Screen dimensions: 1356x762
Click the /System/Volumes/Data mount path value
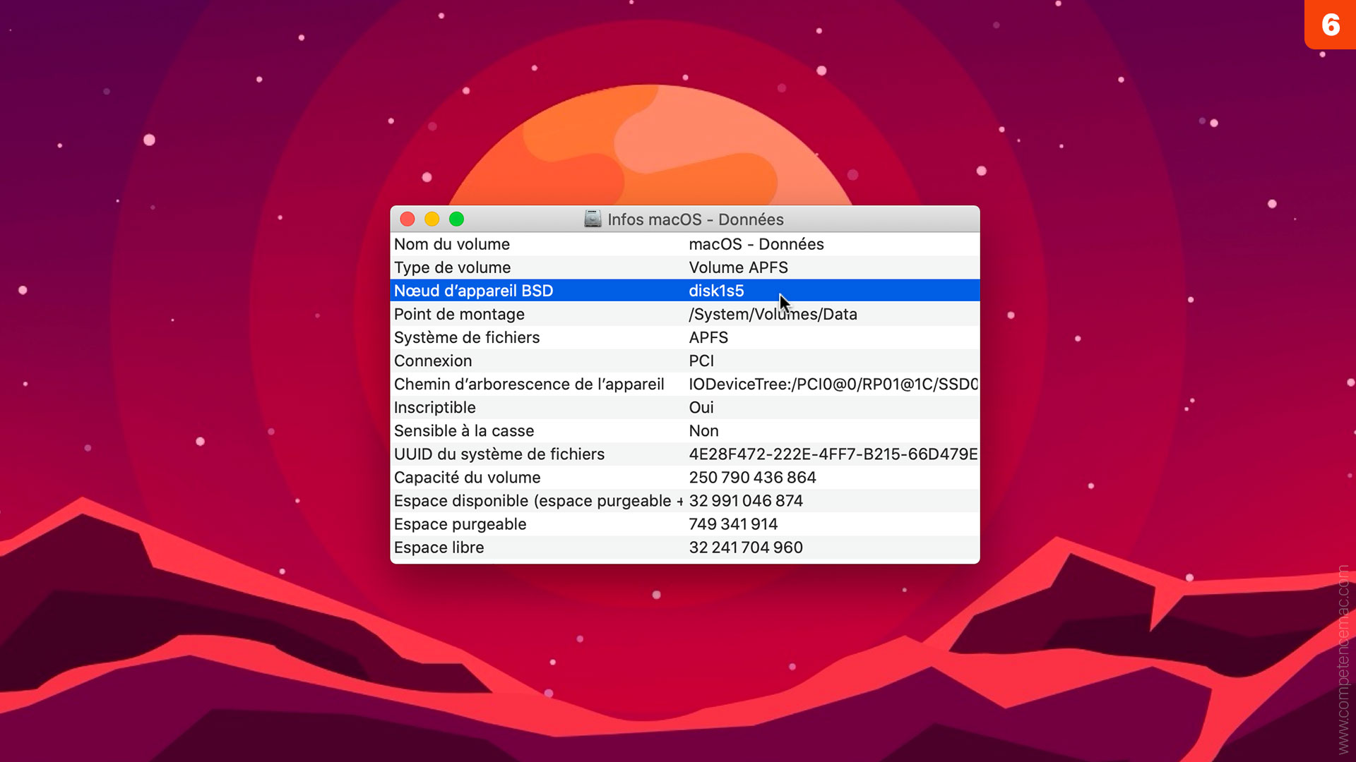(773, 314)
